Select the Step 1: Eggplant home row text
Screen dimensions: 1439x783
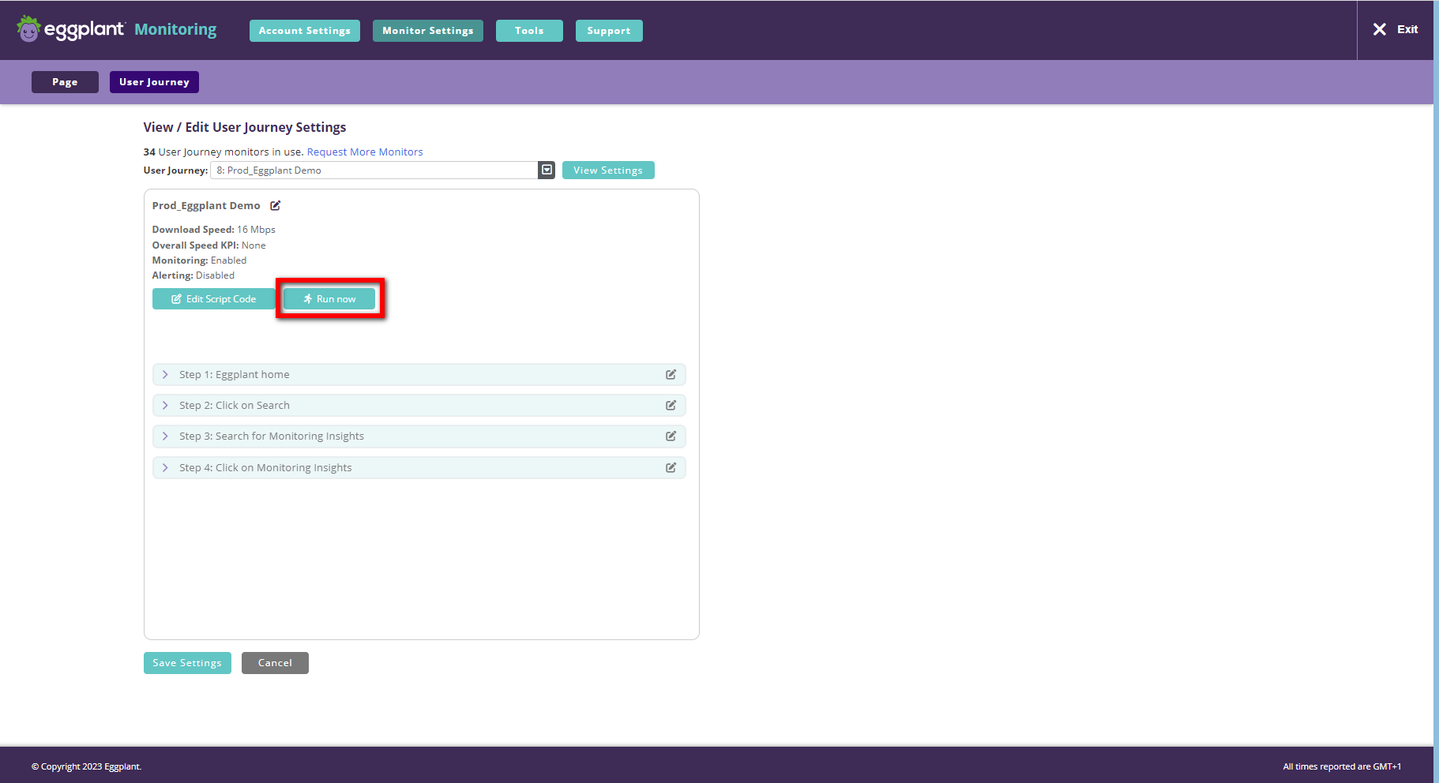click(x=234, y=374)
